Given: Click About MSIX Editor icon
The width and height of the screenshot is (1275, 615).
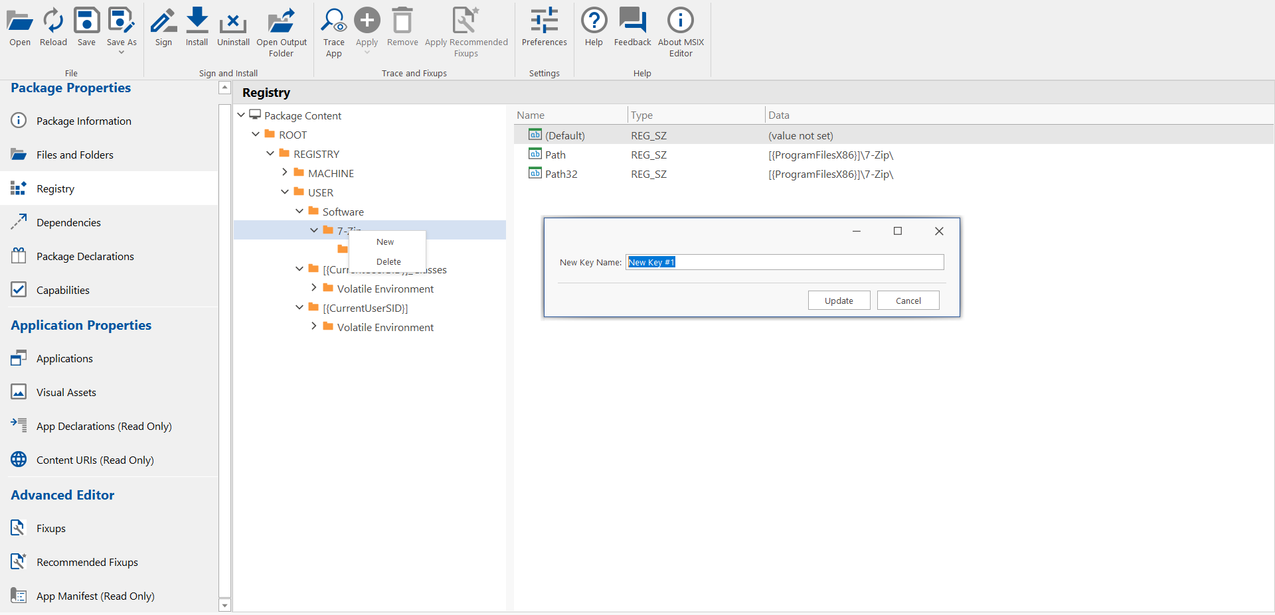Looking at the screenshot, I should pos(680,22).
